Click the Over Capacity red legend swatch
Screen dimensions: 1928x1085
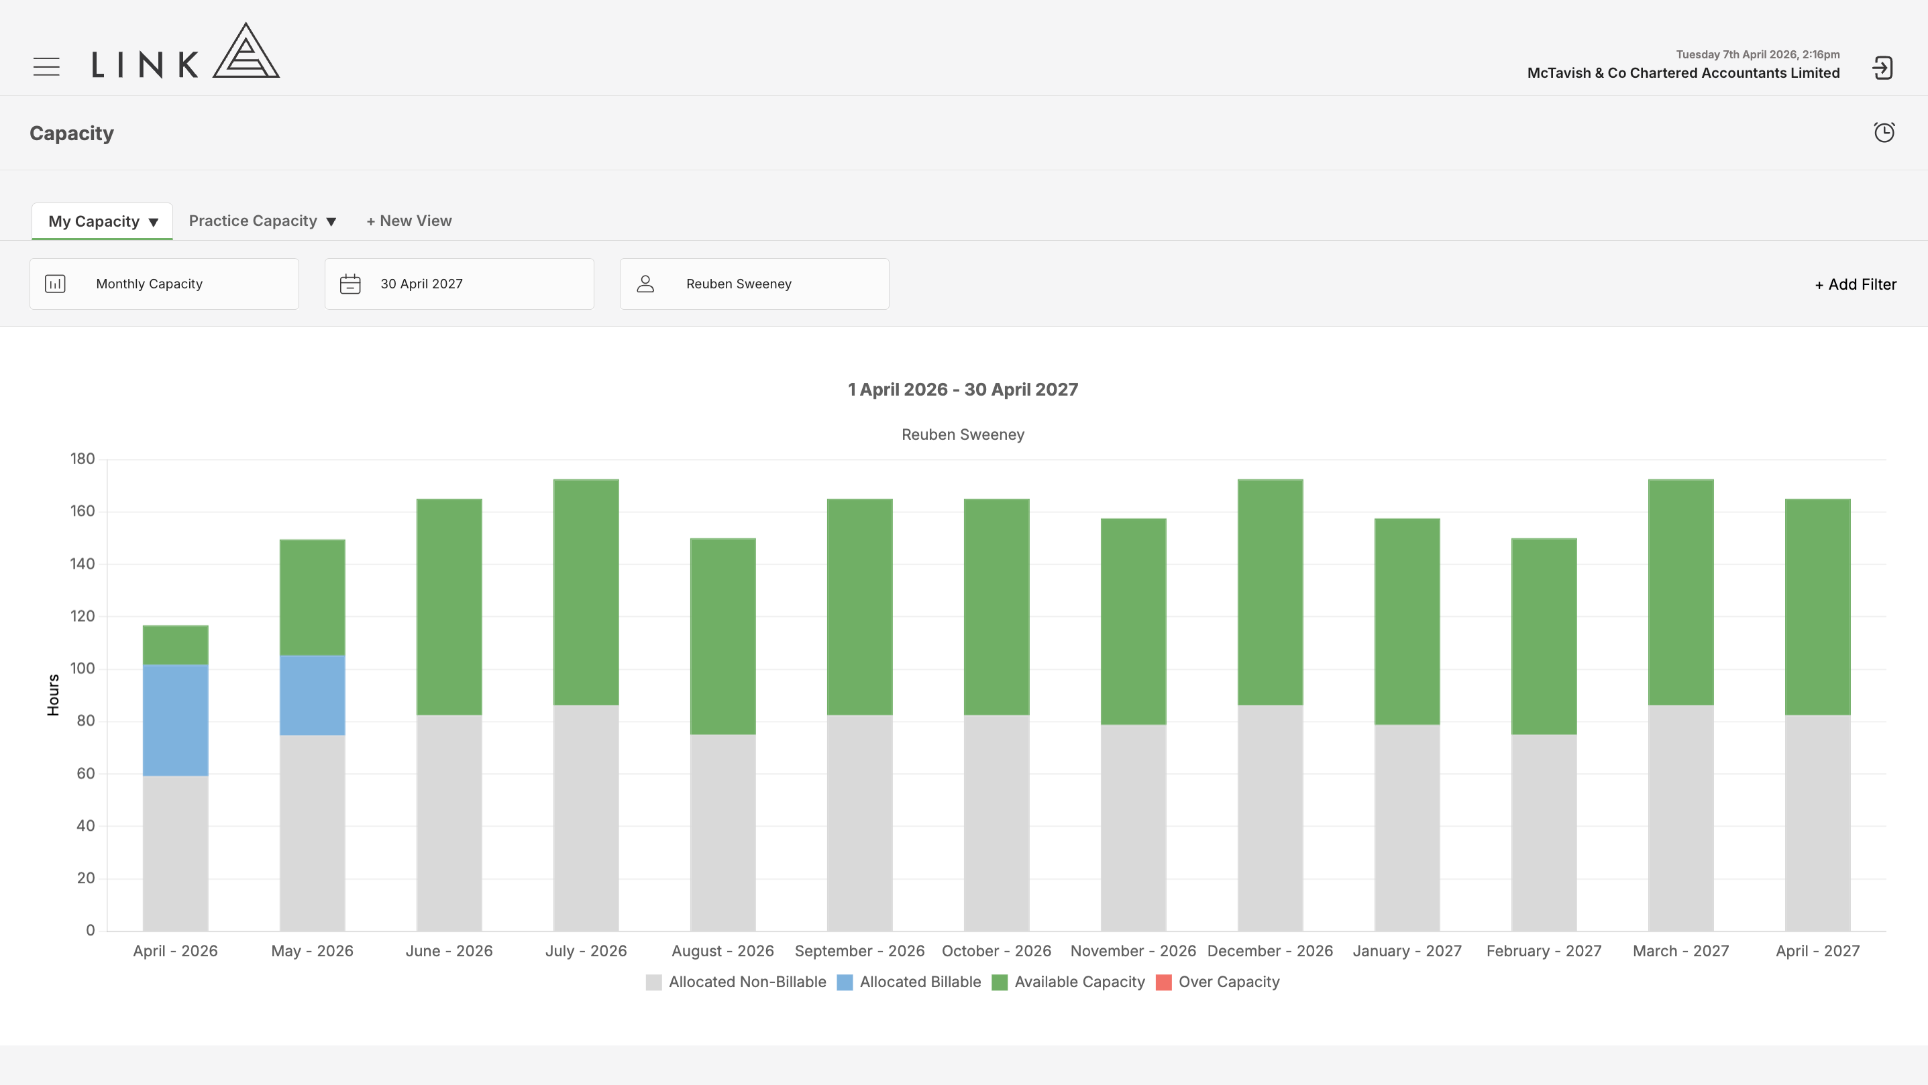click(1163, 982)
